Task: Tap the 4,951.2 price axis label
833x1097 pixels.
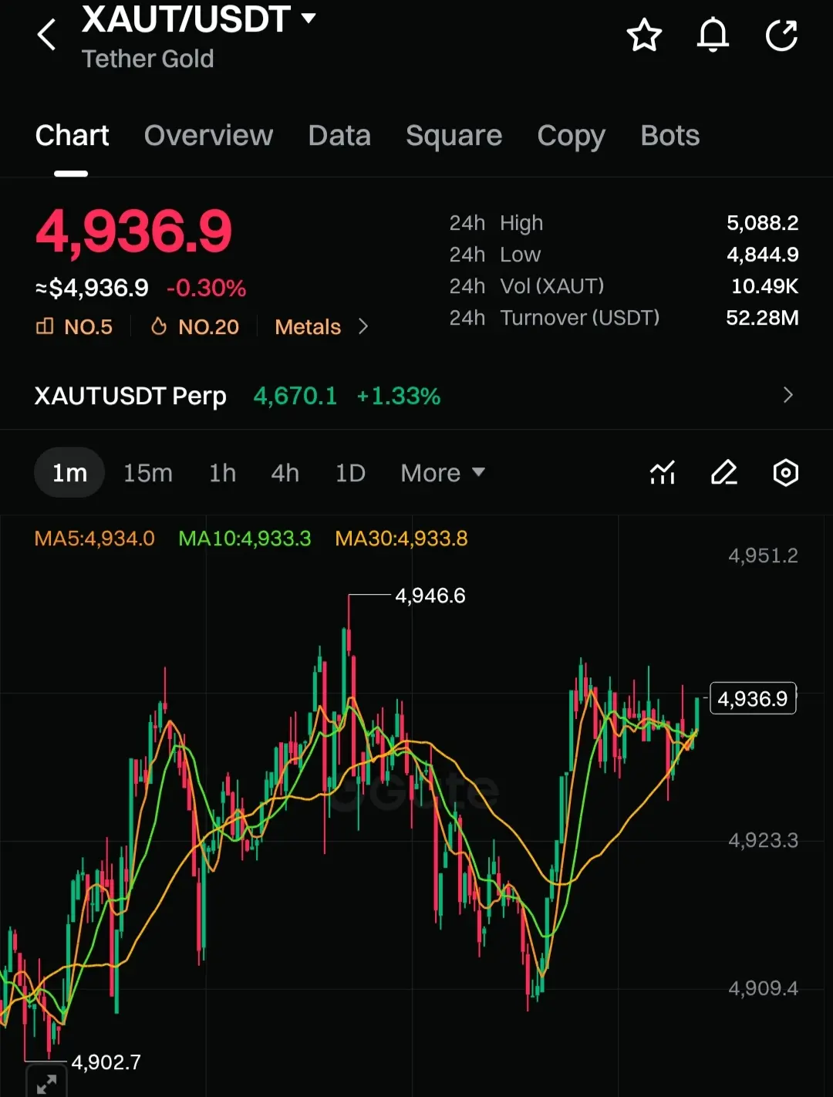Action: (x=763, y=555)
